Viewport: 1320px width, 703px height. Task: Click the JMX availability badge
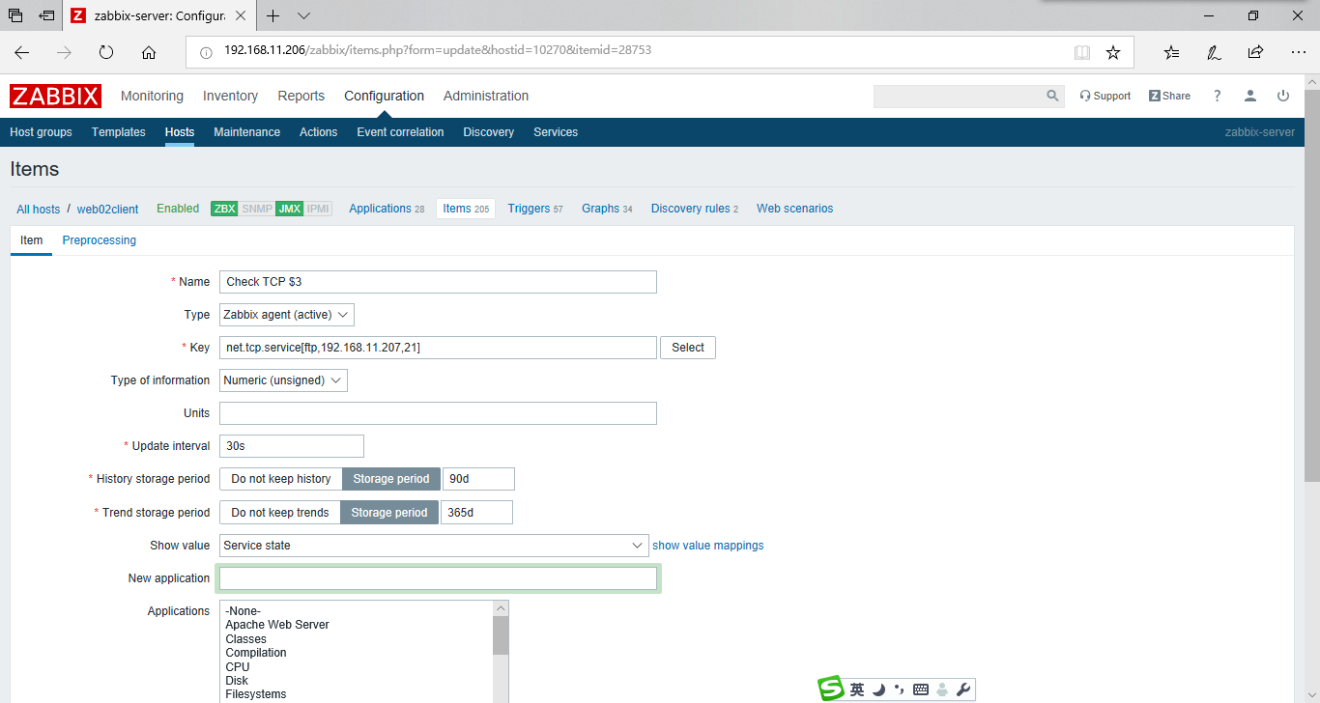(x=289, y=209)
